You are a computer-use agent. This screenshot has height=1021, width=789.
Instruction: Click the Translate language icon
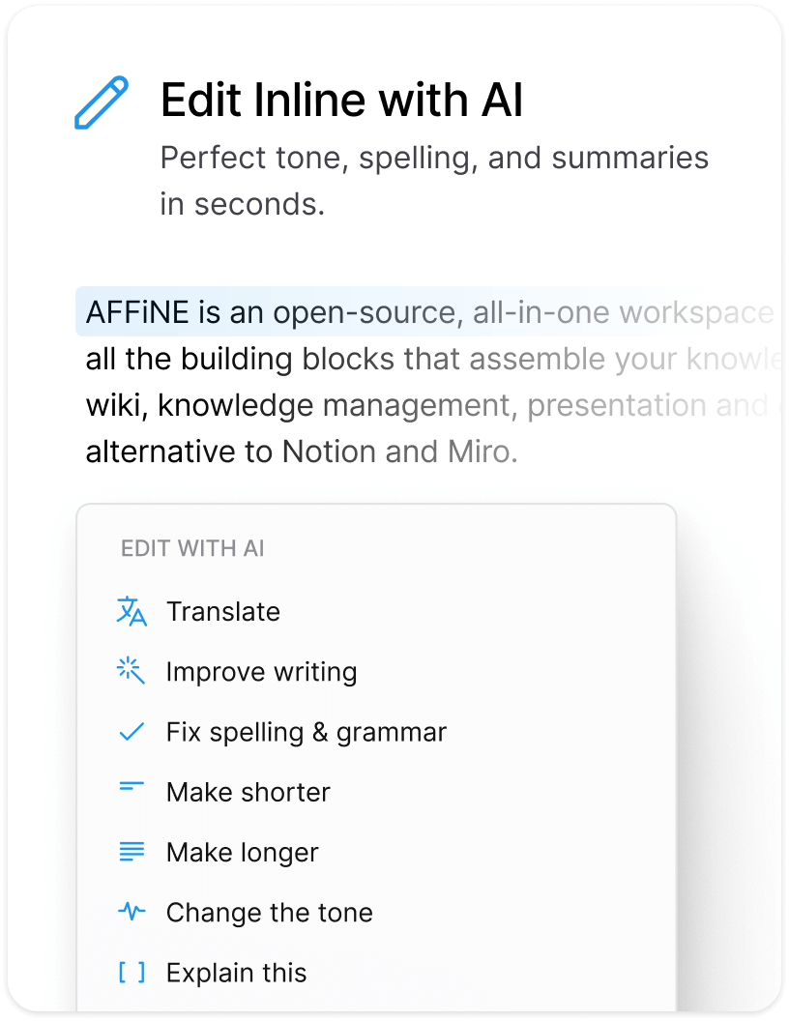coord(132,611)
